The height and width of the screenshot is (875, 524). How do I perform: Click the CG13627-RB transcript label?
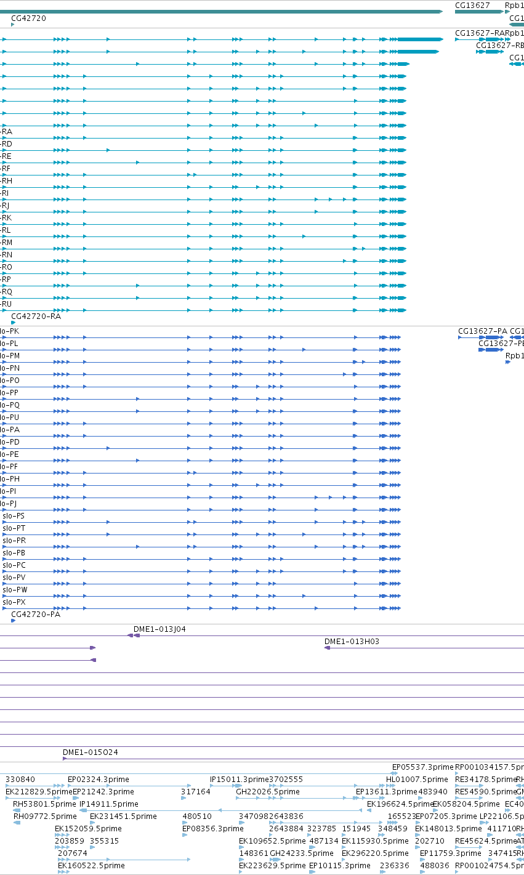point(500,45)
